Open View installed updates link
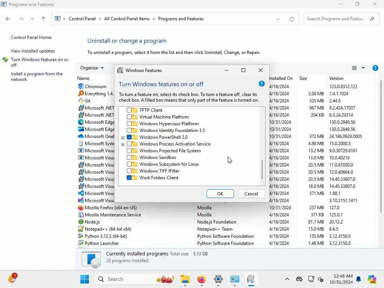Image resolution: width=384 pixels, height=288 pixels. (33, 51)
